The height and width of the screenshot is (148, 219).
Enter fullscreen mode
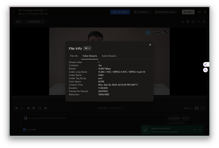tap(202, 108)
